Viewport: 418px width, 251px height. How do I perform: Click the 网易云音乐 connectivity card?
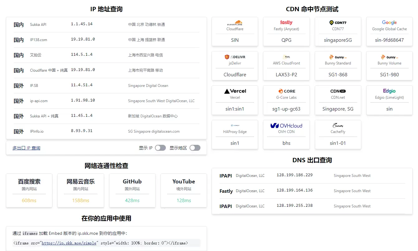pyautogui.click(x=81, y=191)
